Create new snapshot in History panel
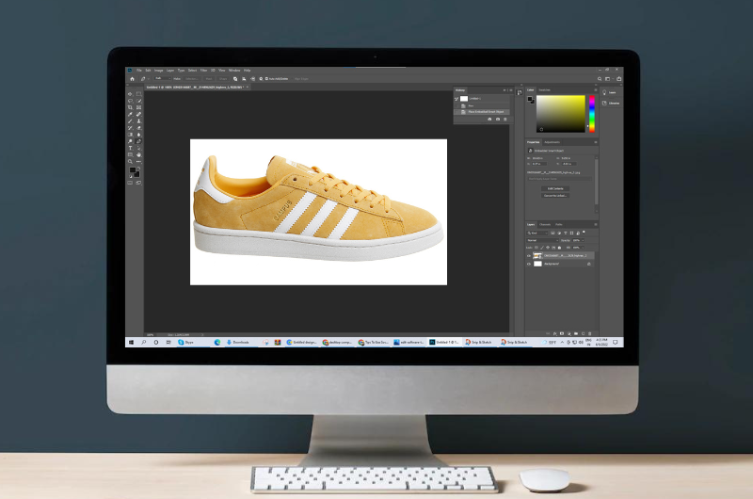Screen dimensions: 753x499 [x=498, y=120]
